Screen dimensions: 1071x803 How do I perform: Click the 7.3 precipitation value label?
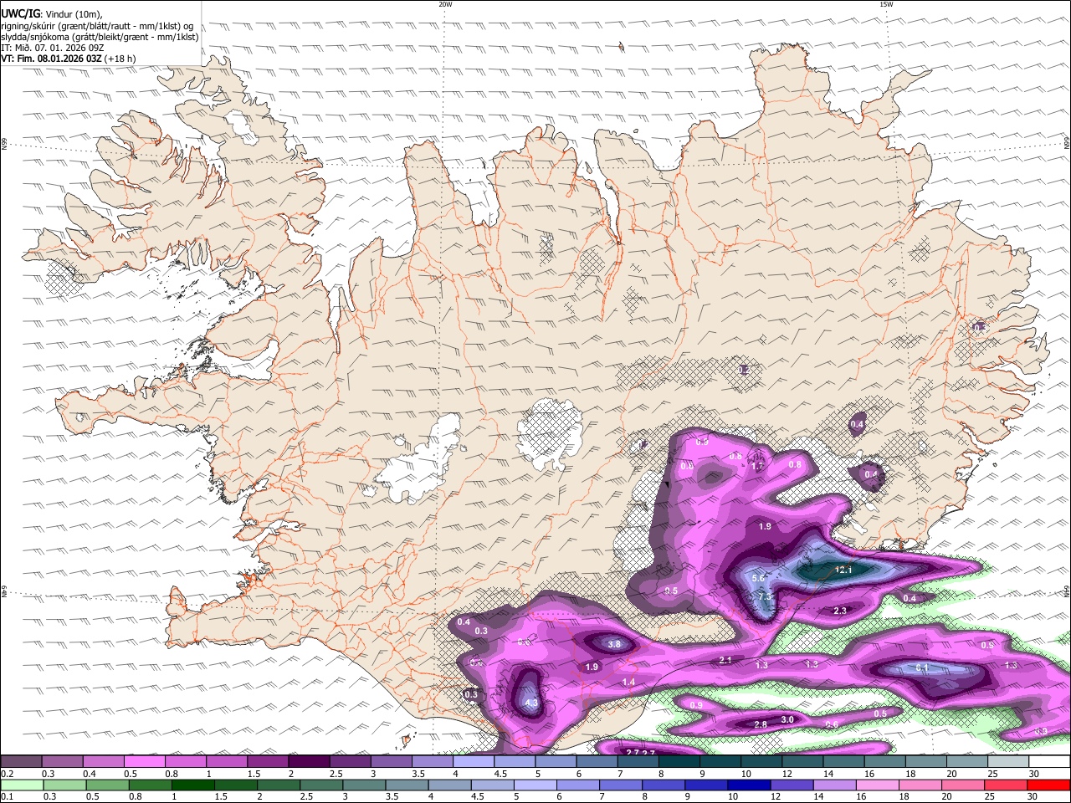click(x=764, y=597)
